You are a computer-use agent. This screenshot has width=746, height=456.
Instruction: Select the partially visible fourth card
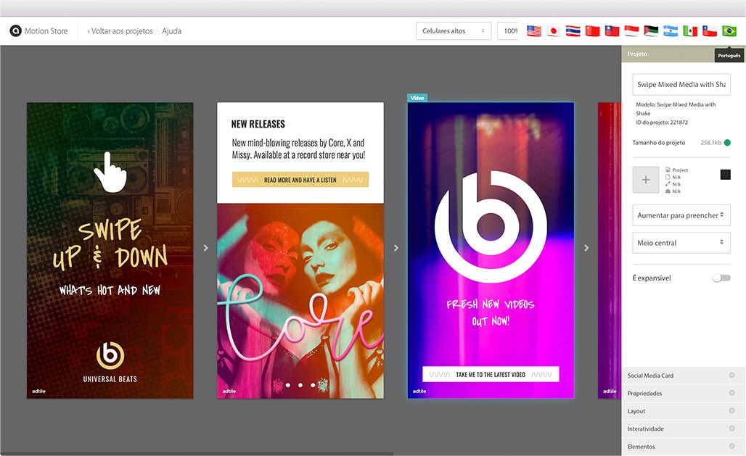click(610, 251)
